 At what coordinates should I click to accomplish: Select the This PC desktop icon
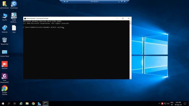5,17
